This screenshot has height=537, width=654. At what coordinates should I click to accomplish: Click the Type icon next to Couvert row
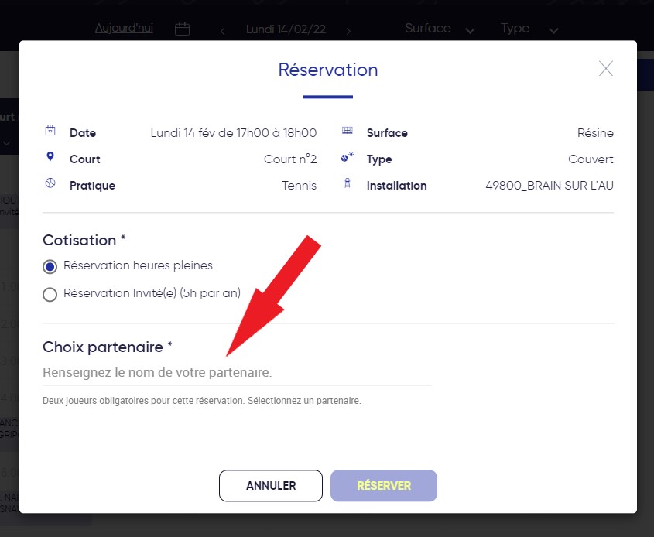pyautogui.click(x=348, y=157)
